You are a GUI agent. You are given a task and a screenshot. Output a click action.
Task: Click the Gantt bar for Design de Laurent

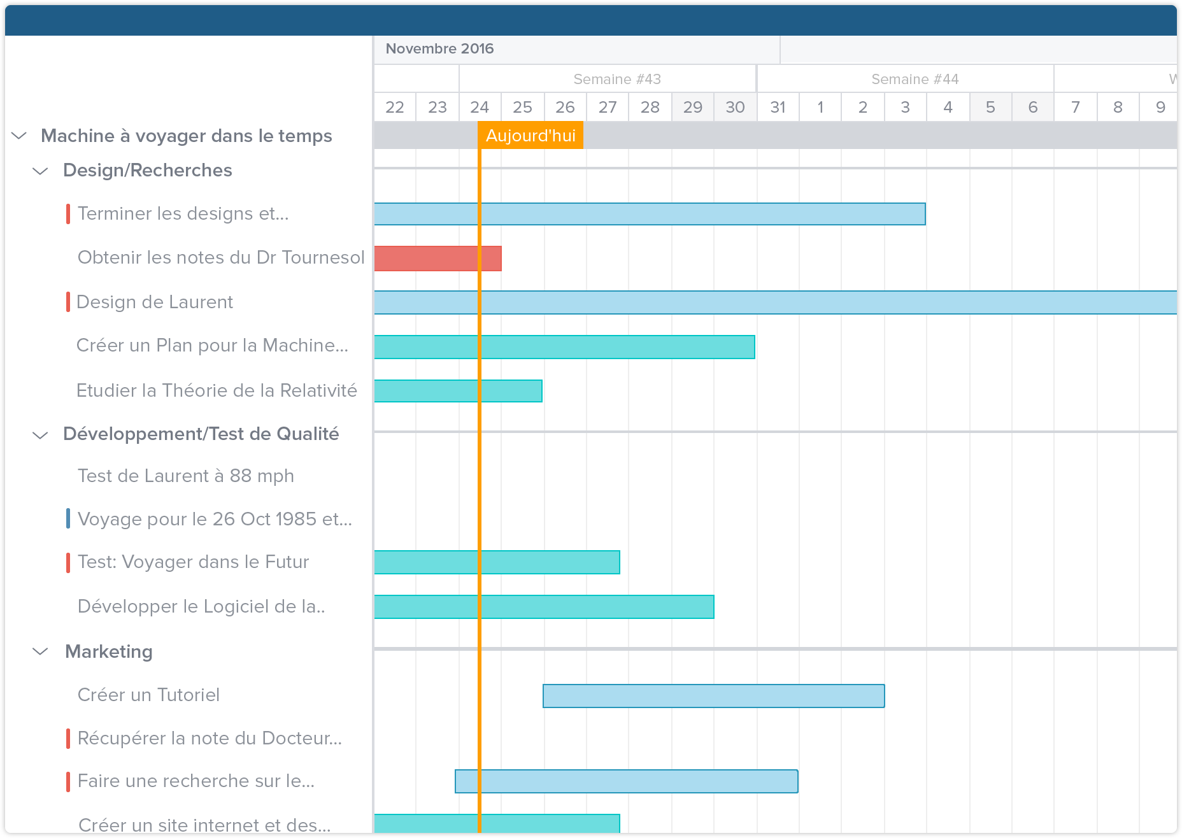pos(776,302)
